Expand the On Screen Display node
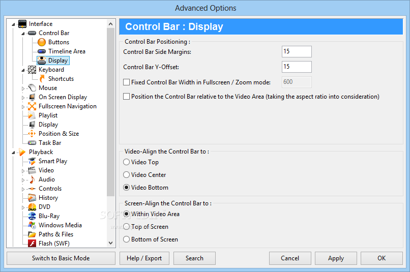This screenshot has width=410, height=272. [x=23, y=98]
